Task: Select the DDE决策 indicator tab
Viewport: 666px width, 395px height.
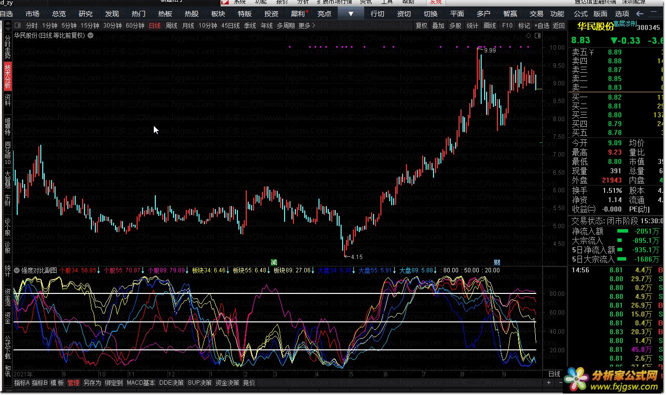Action: (172, 383)
